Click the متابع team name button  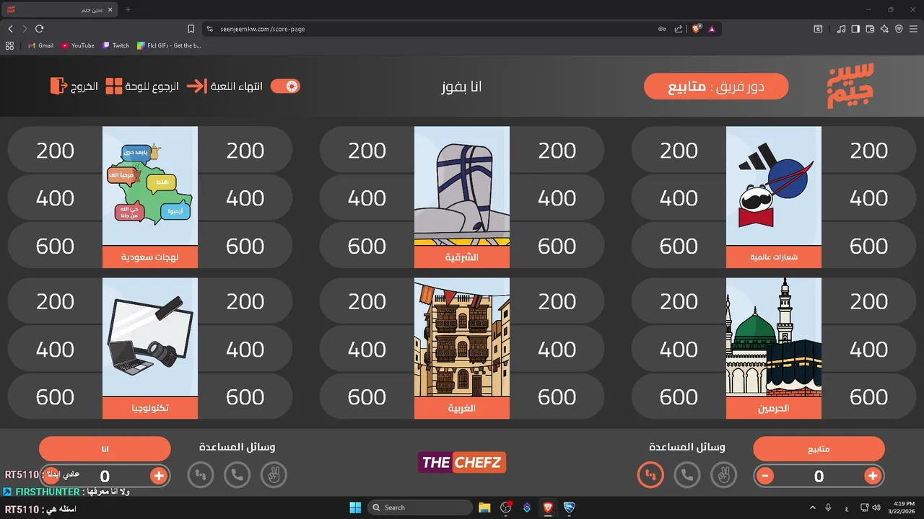(819, 449)
